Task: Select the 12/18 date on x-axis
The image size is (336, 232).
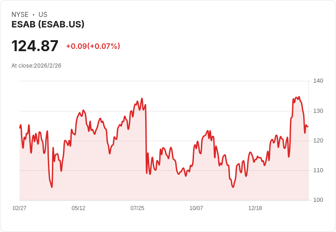Action: (255, 208)
